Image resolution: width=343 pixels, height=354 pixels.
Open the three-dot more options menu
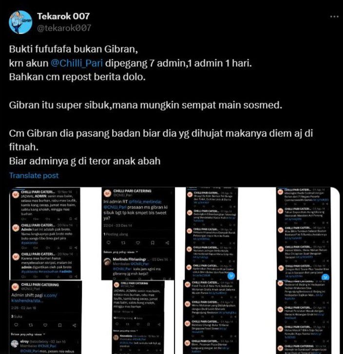[x=334, y=17]
